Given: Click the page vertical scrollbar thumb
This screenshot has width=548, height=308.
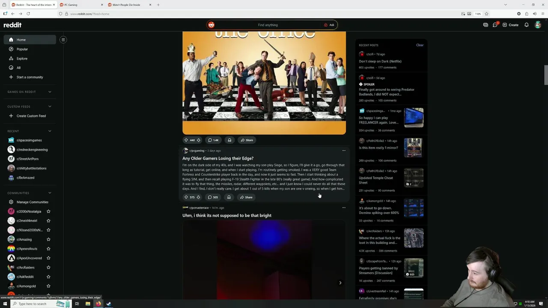Looking at the screenshot, I should point(545,75).
